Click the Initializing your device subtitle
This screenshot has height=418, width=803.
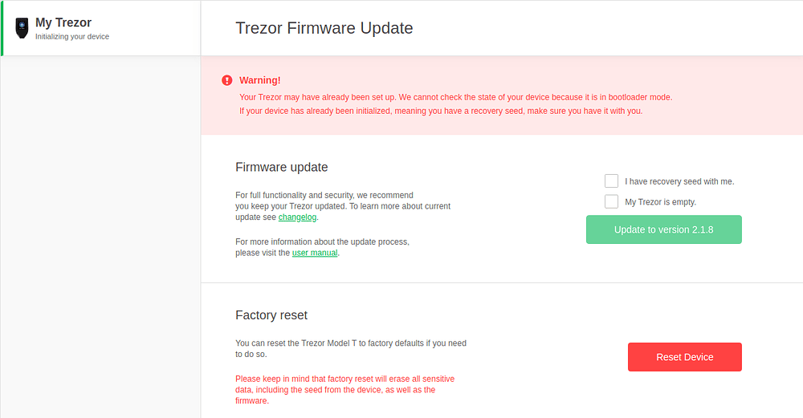[x=72, y=37]
